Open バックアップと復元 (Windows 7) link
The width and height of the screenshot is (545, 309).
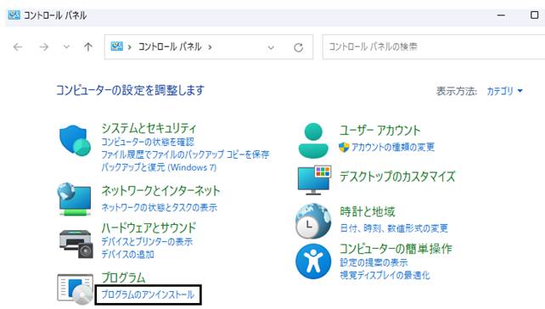(x=159, y=167)
